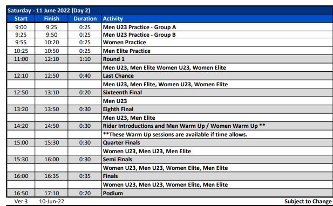Select the Women Practice activity cell
The width and height of the screenshot is (333, 206).
218,43
